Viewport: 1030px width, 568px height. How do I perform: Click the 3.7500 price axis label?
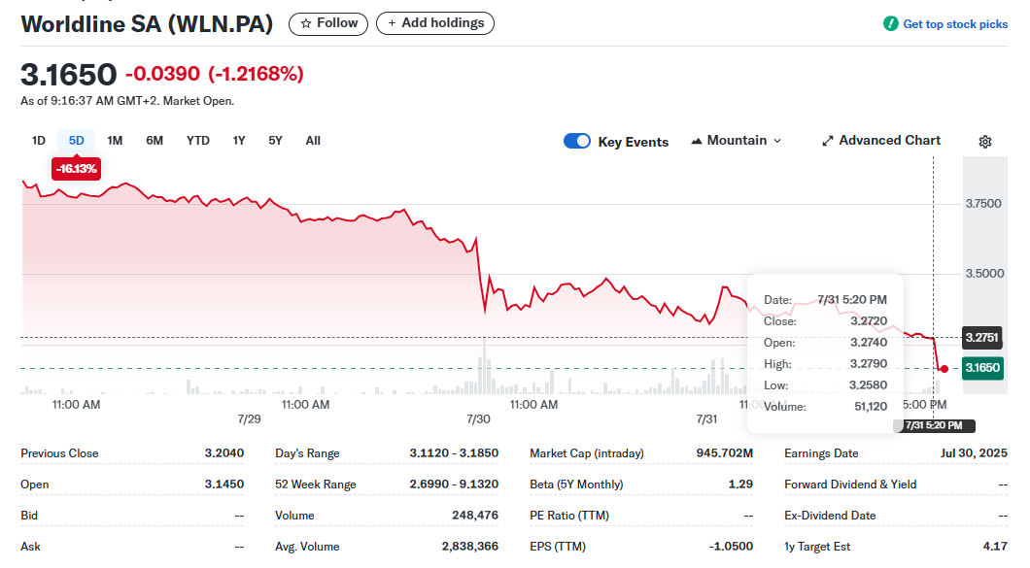pyautogui.click(x=983, y=204)
